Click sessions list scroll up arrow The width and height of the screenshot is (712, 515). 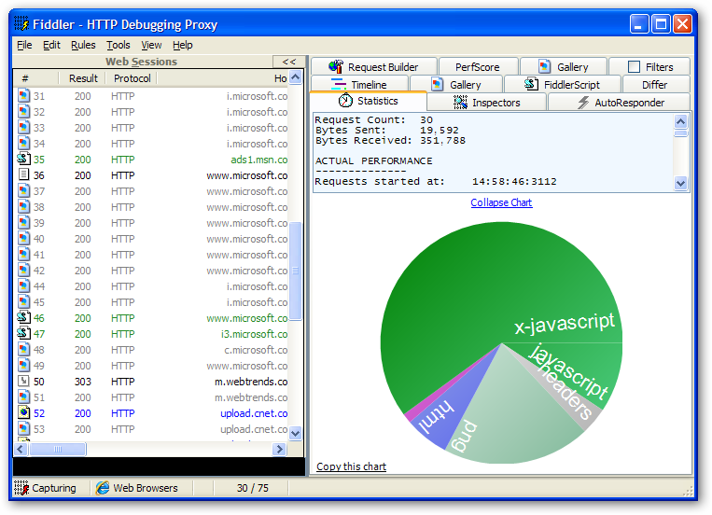click(x=295, y=77)
